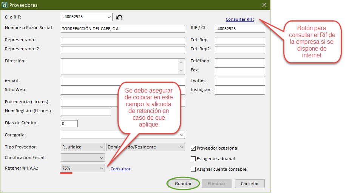
Task: Open the Categoría dropdown list
Action: tap(182, 135)
